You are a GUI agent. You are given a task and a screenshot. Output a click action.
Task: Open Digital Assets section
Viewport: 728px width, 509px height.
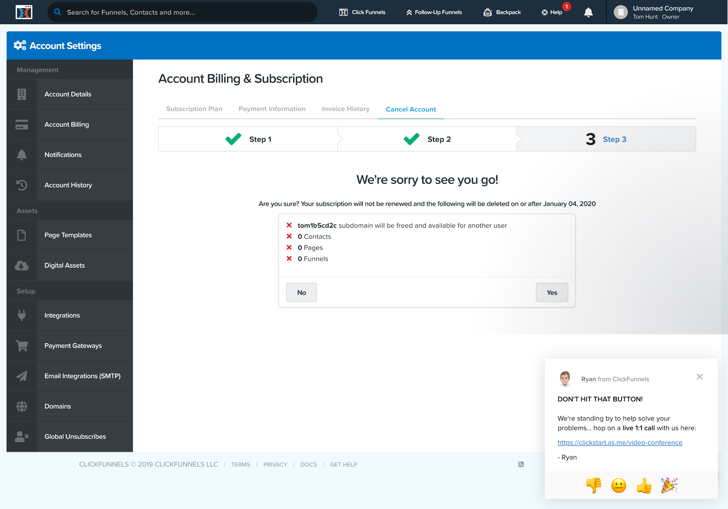point(70,266)
